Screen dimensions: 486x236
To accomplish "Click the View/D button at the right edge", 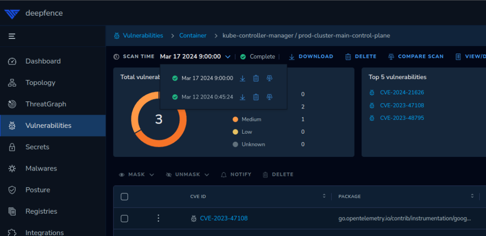I will point(470,56).
